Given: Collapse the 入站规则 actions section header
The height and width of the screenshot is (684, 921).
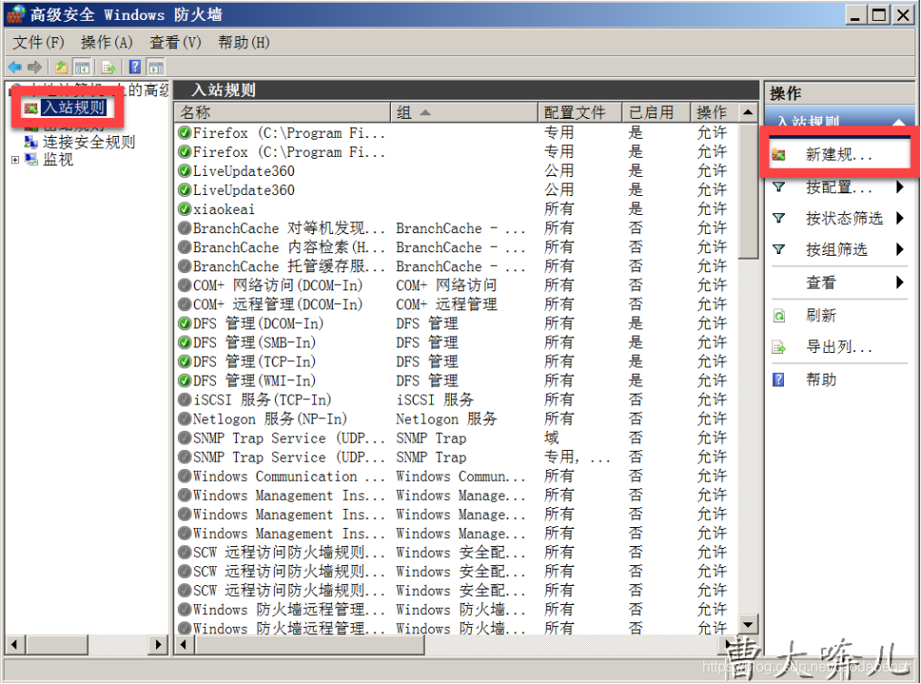Looking at the screenshot, I should click(898, 122).
